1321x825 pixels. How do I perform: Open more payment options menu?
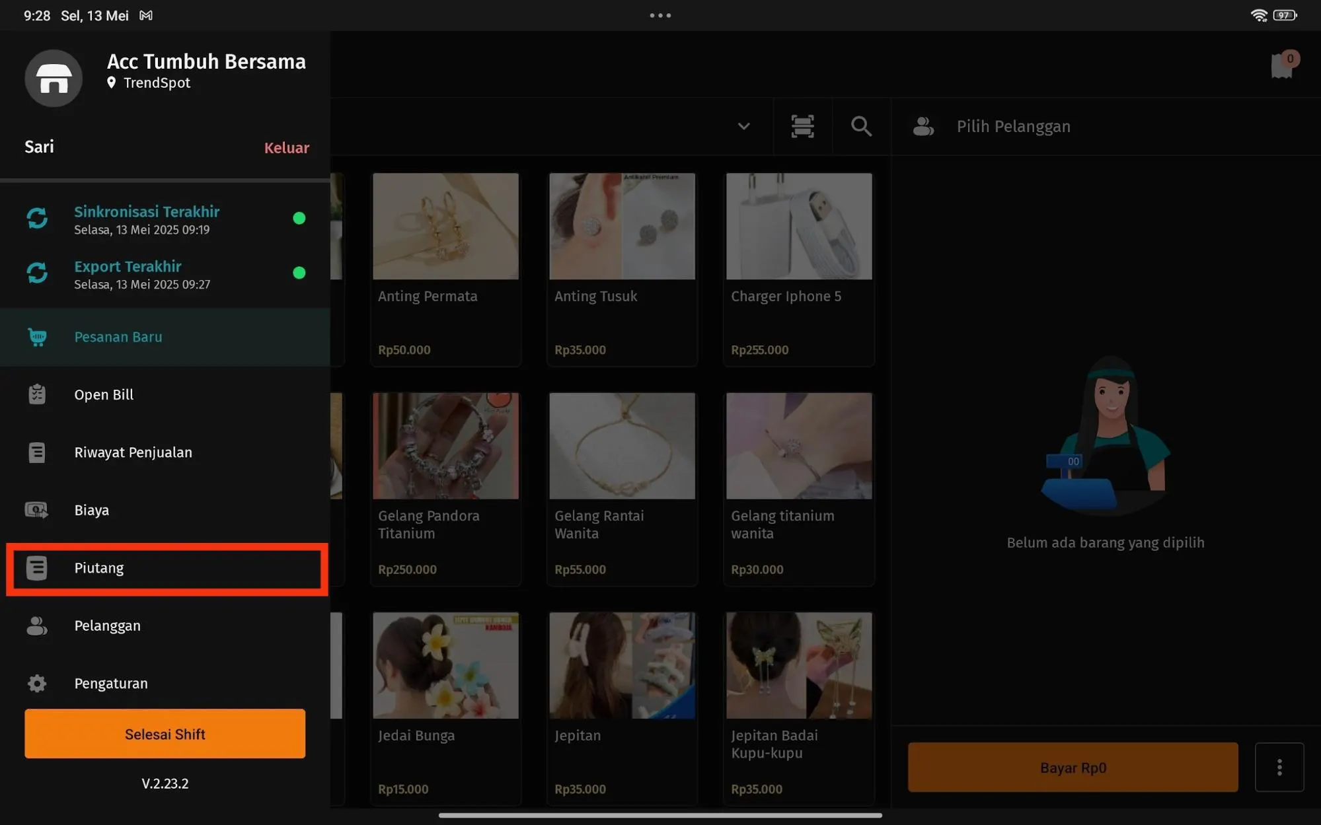tap(1279, 767)
